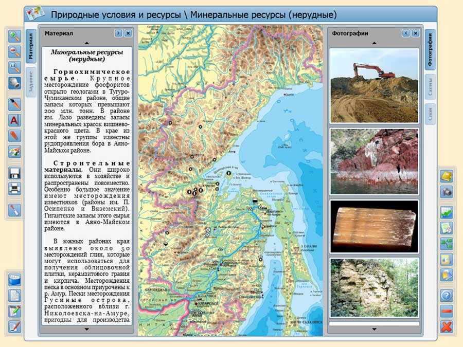
Task: Close the Фотографии panel
Action: pos(416,33)
